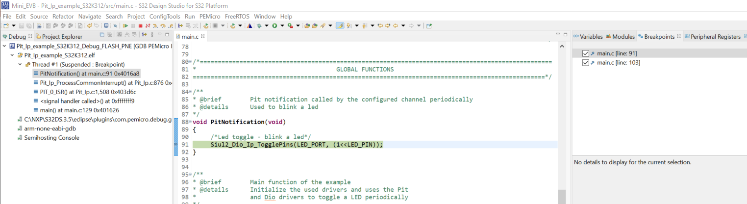The image size is (747, 204).
Task: Disable the main.c line 103 breakpoint
Action: point(585,63)
